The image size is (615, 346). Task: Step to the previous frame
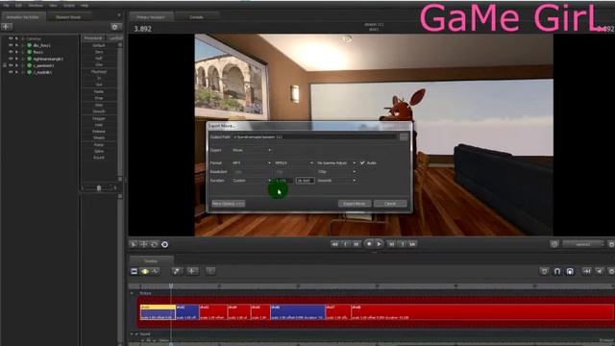pos(357,244)
